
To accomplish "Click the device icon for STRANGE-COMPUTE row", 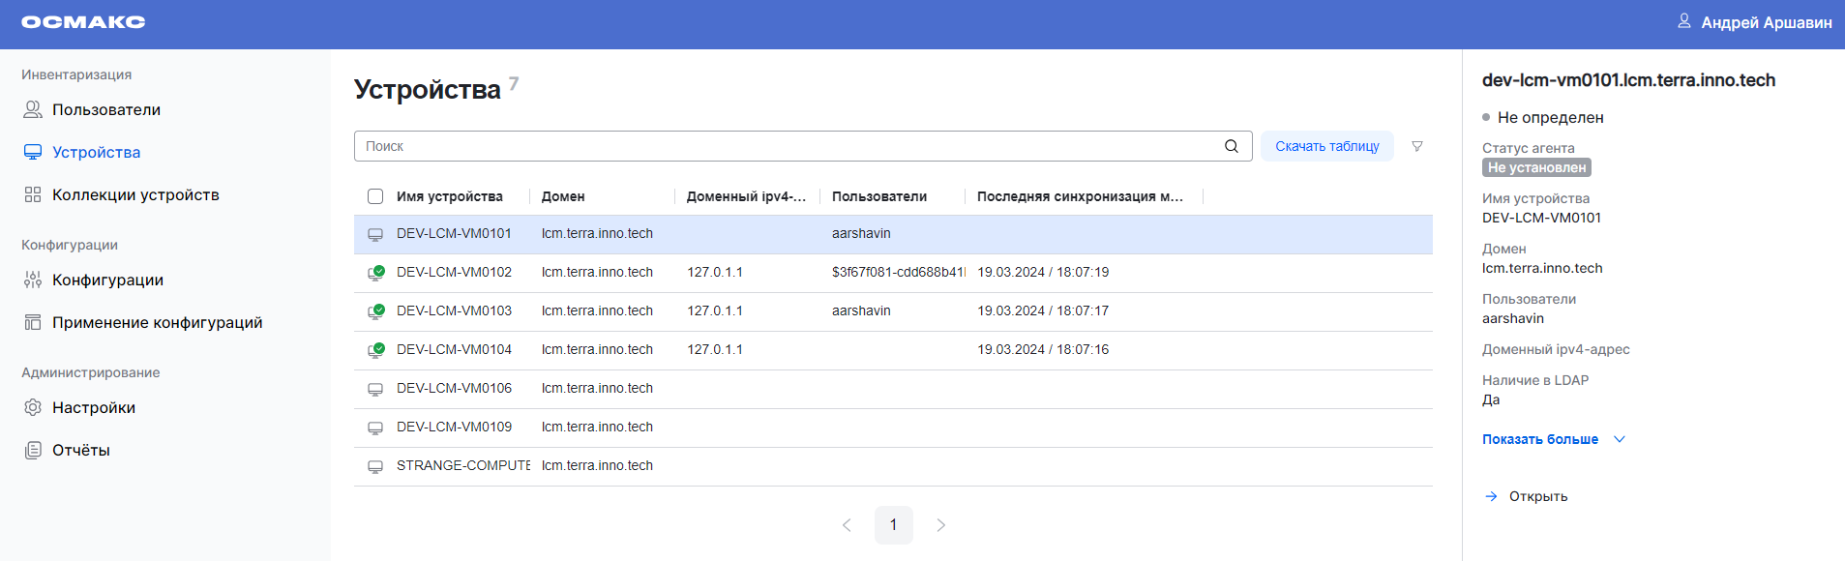I will pyautogui.click(x=375, y=466).
